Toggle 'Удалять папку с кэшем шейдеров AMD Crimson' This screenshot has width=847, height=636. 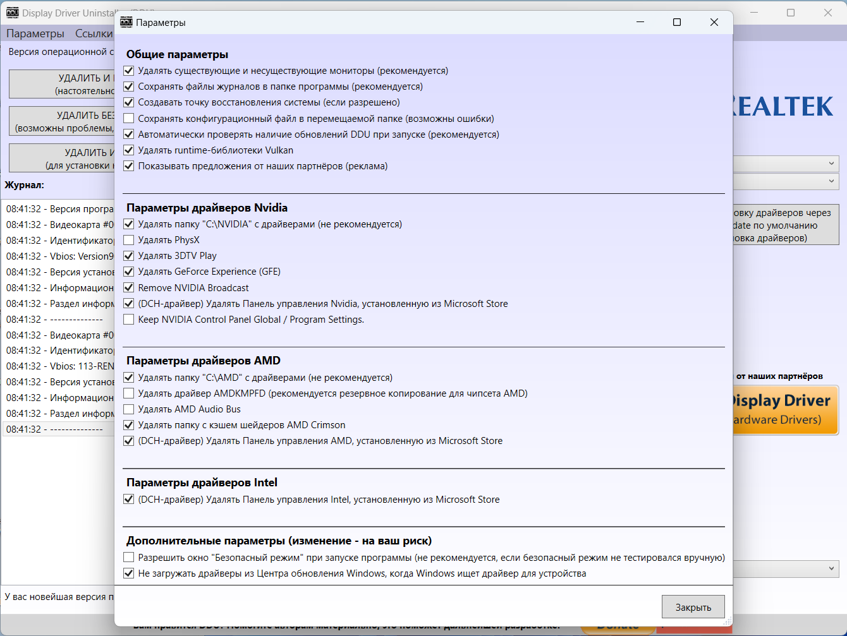coord(129,425)
